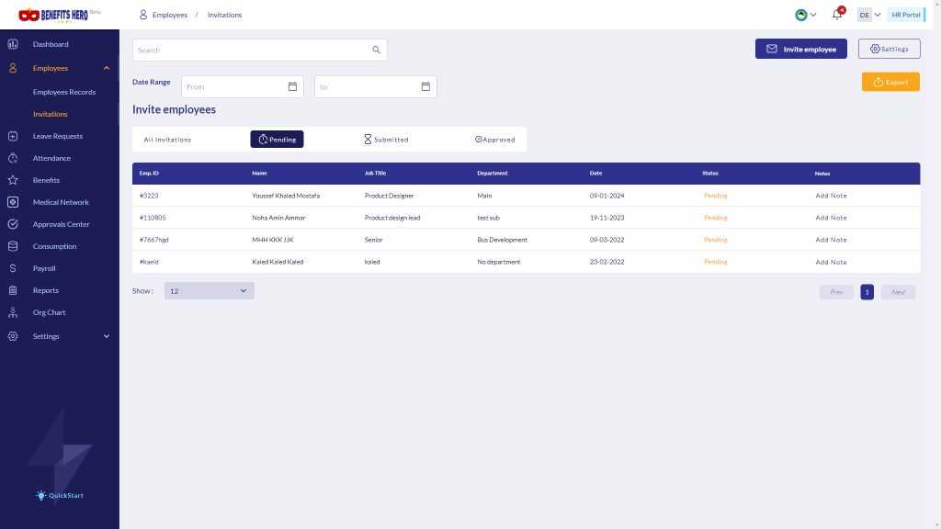Open Dashboard from the sidebar icon
Screen dimensions: 941x529
click(x=13, y=44)
